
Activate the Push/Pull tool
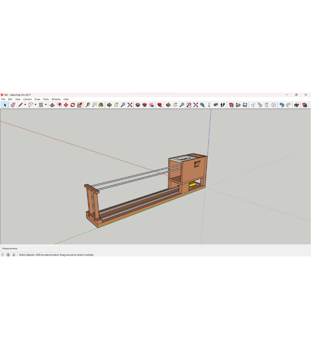(52, 105)
